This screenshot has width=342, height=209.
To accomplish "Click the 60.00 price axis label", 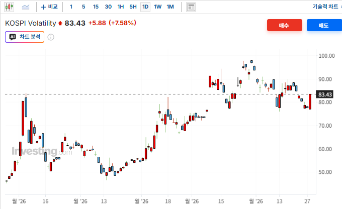I will (x=325, y=149).
